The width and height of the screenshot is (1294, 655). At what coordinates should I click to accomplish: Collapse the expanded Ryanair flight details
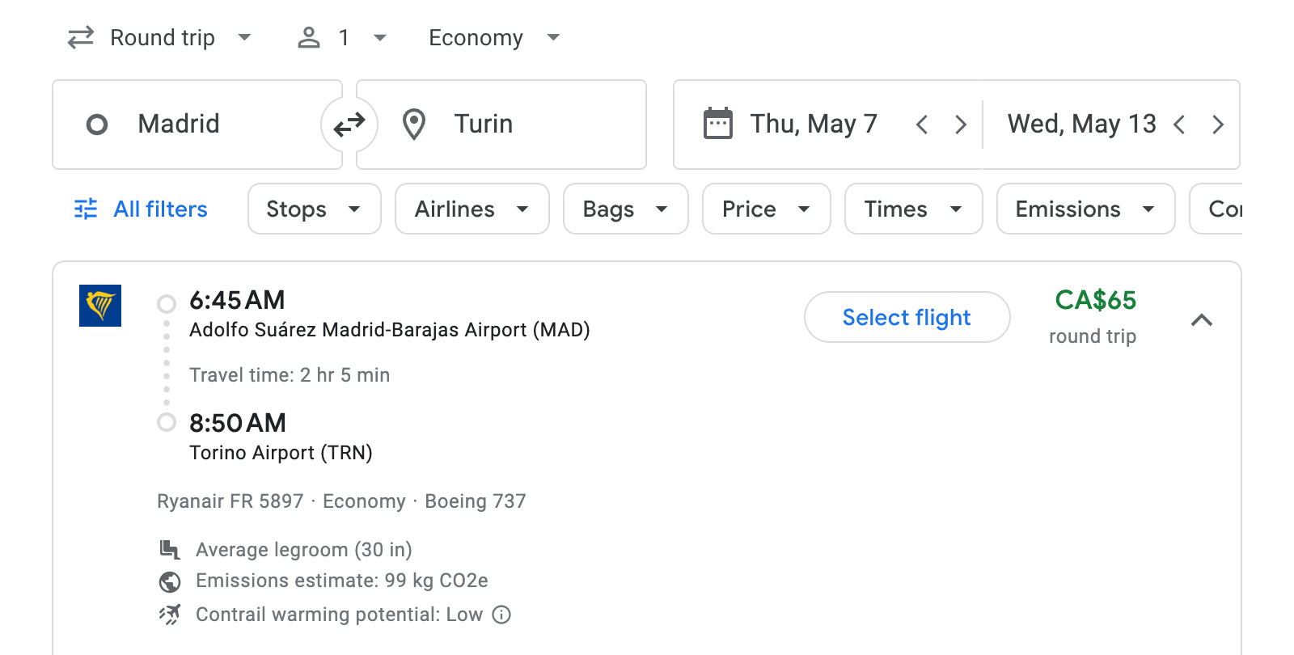click(1203, 320)
